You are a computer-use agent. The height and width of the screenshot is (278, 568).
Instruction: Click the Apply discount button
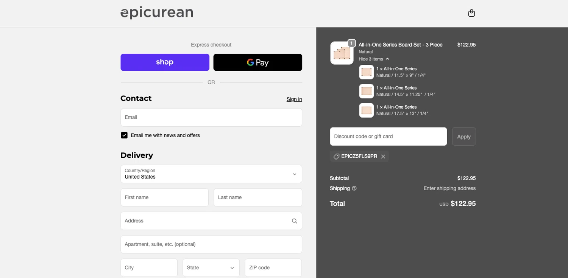pyautogui.click(x=464, y=137)
